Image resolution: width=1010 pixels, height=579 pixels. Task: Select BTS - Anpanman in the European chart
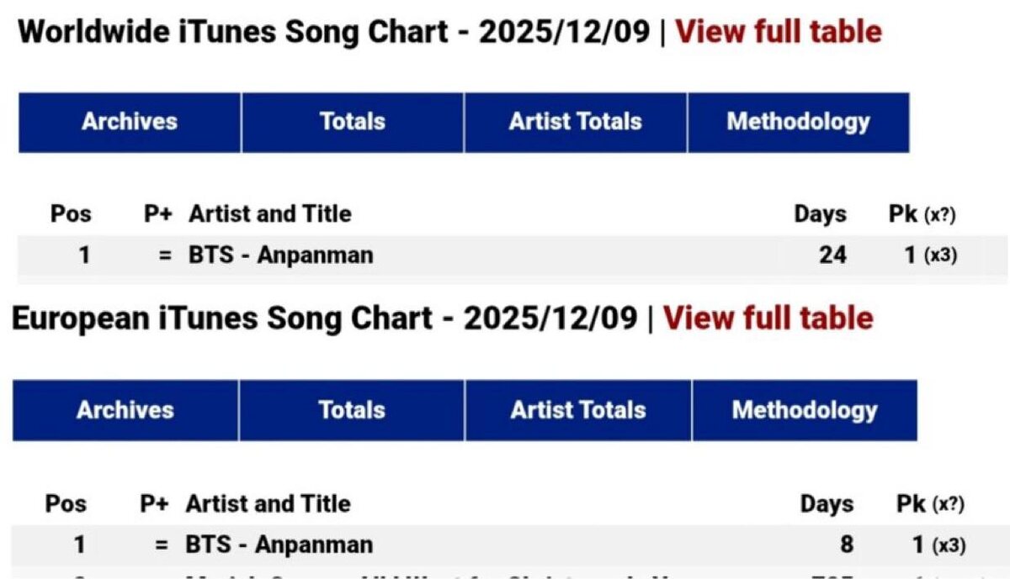279,545
